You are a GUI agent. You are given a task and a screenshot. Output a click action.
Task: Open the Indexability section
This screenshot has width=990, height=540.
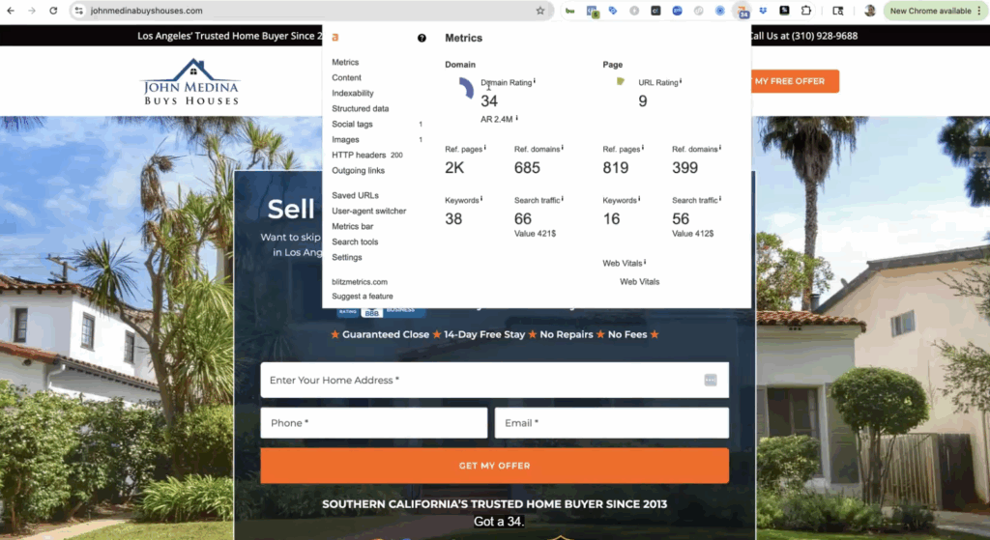pyautogui.click(x=352, y=94)
